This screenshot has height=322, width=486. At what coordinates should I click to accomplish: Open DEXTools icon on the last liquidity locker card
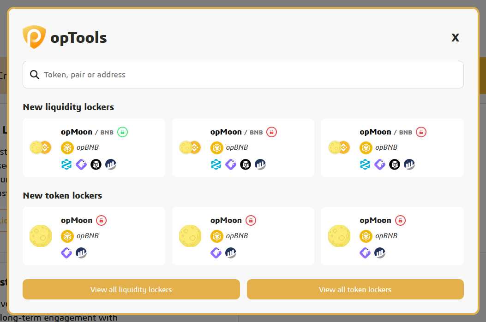365,164
